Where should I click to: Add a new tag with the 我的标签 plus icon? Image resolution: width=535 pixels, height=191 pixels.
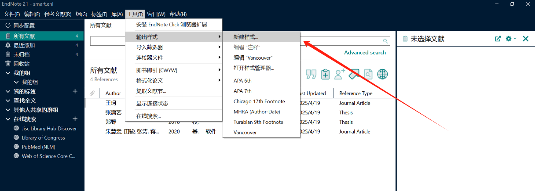tap(75, 91)
